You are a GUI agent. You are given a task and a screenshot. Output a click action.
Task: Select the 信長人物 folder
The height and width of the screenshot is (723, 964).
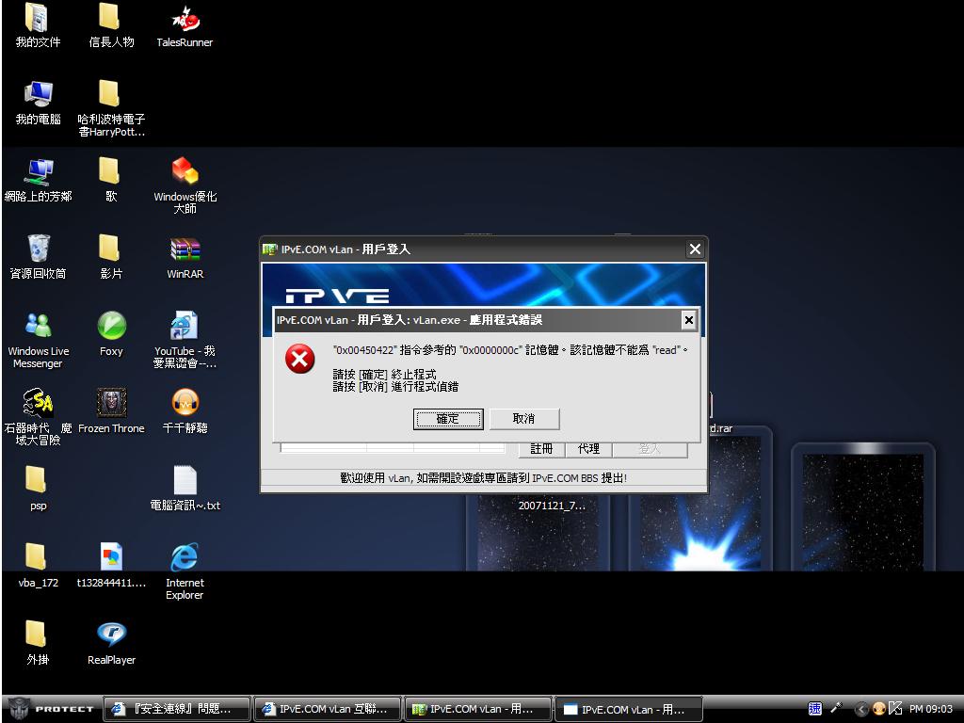click(x=111, y=25)
